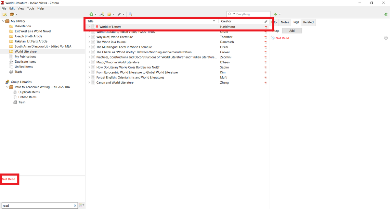
Task: Collapse the My Library tree
Action: click(3, 21)
